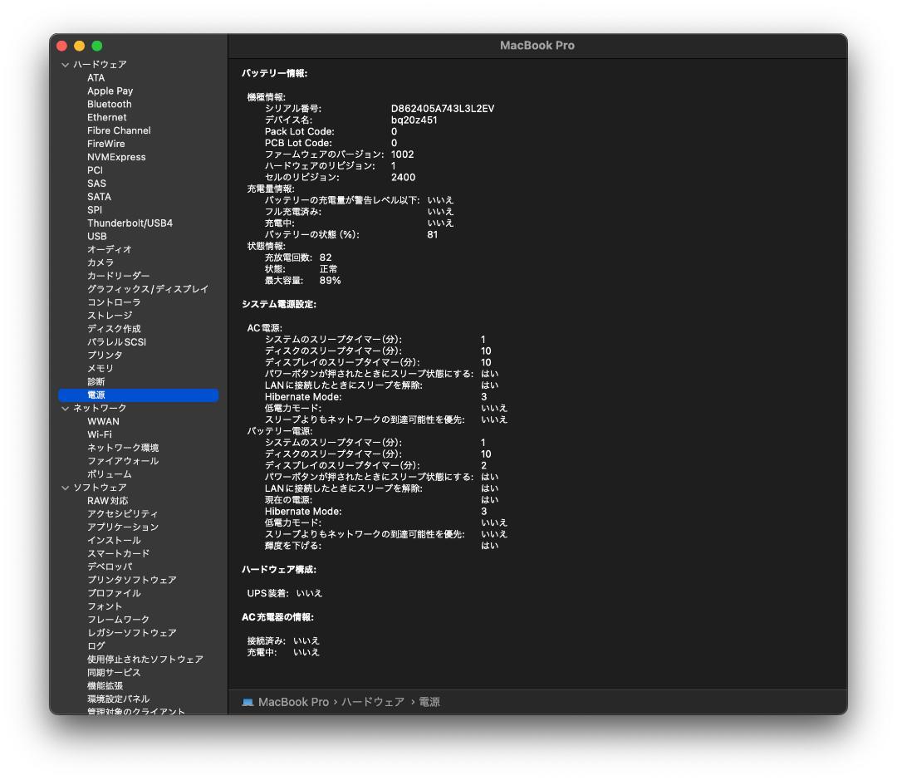
Task: Click the AC充電器の情報 heading
Action: 277,617
